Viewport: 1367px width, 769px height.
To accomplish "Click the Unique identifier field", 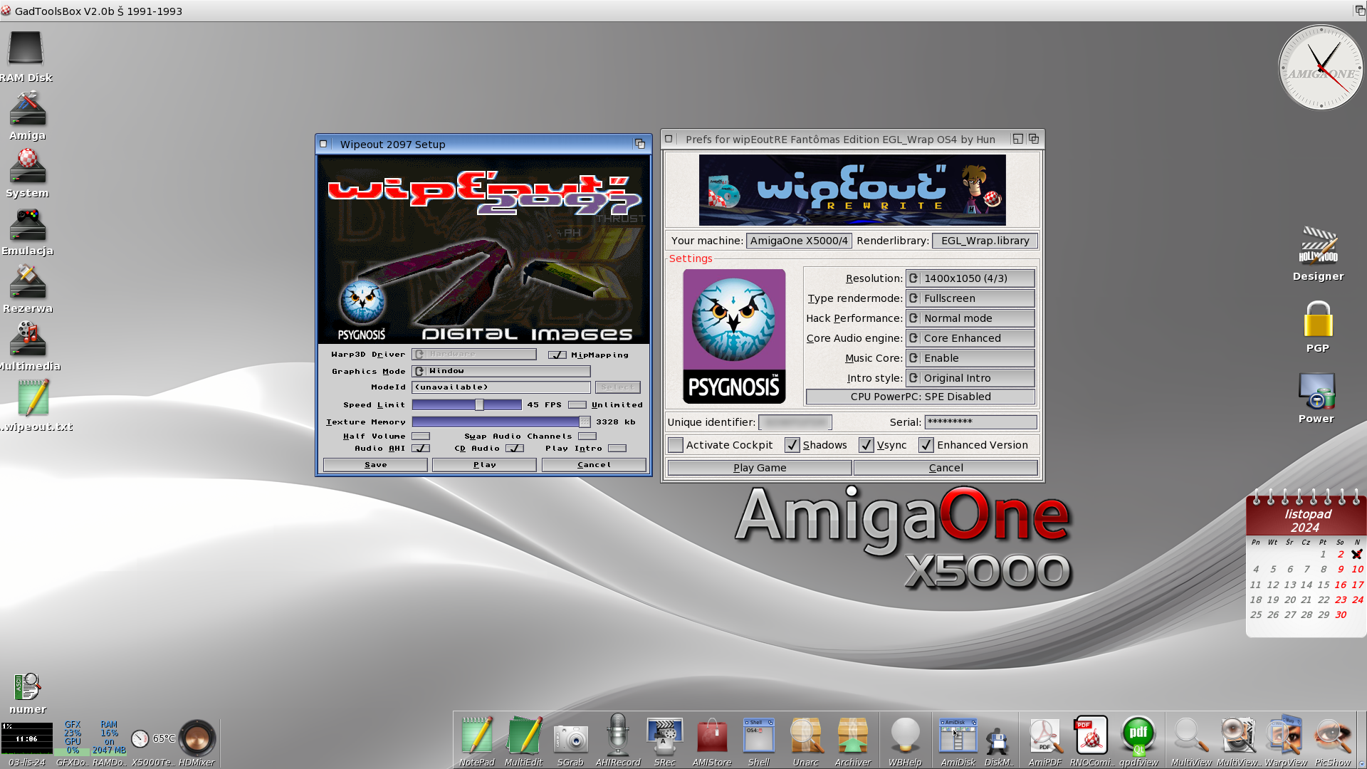I will pos(795,422).
